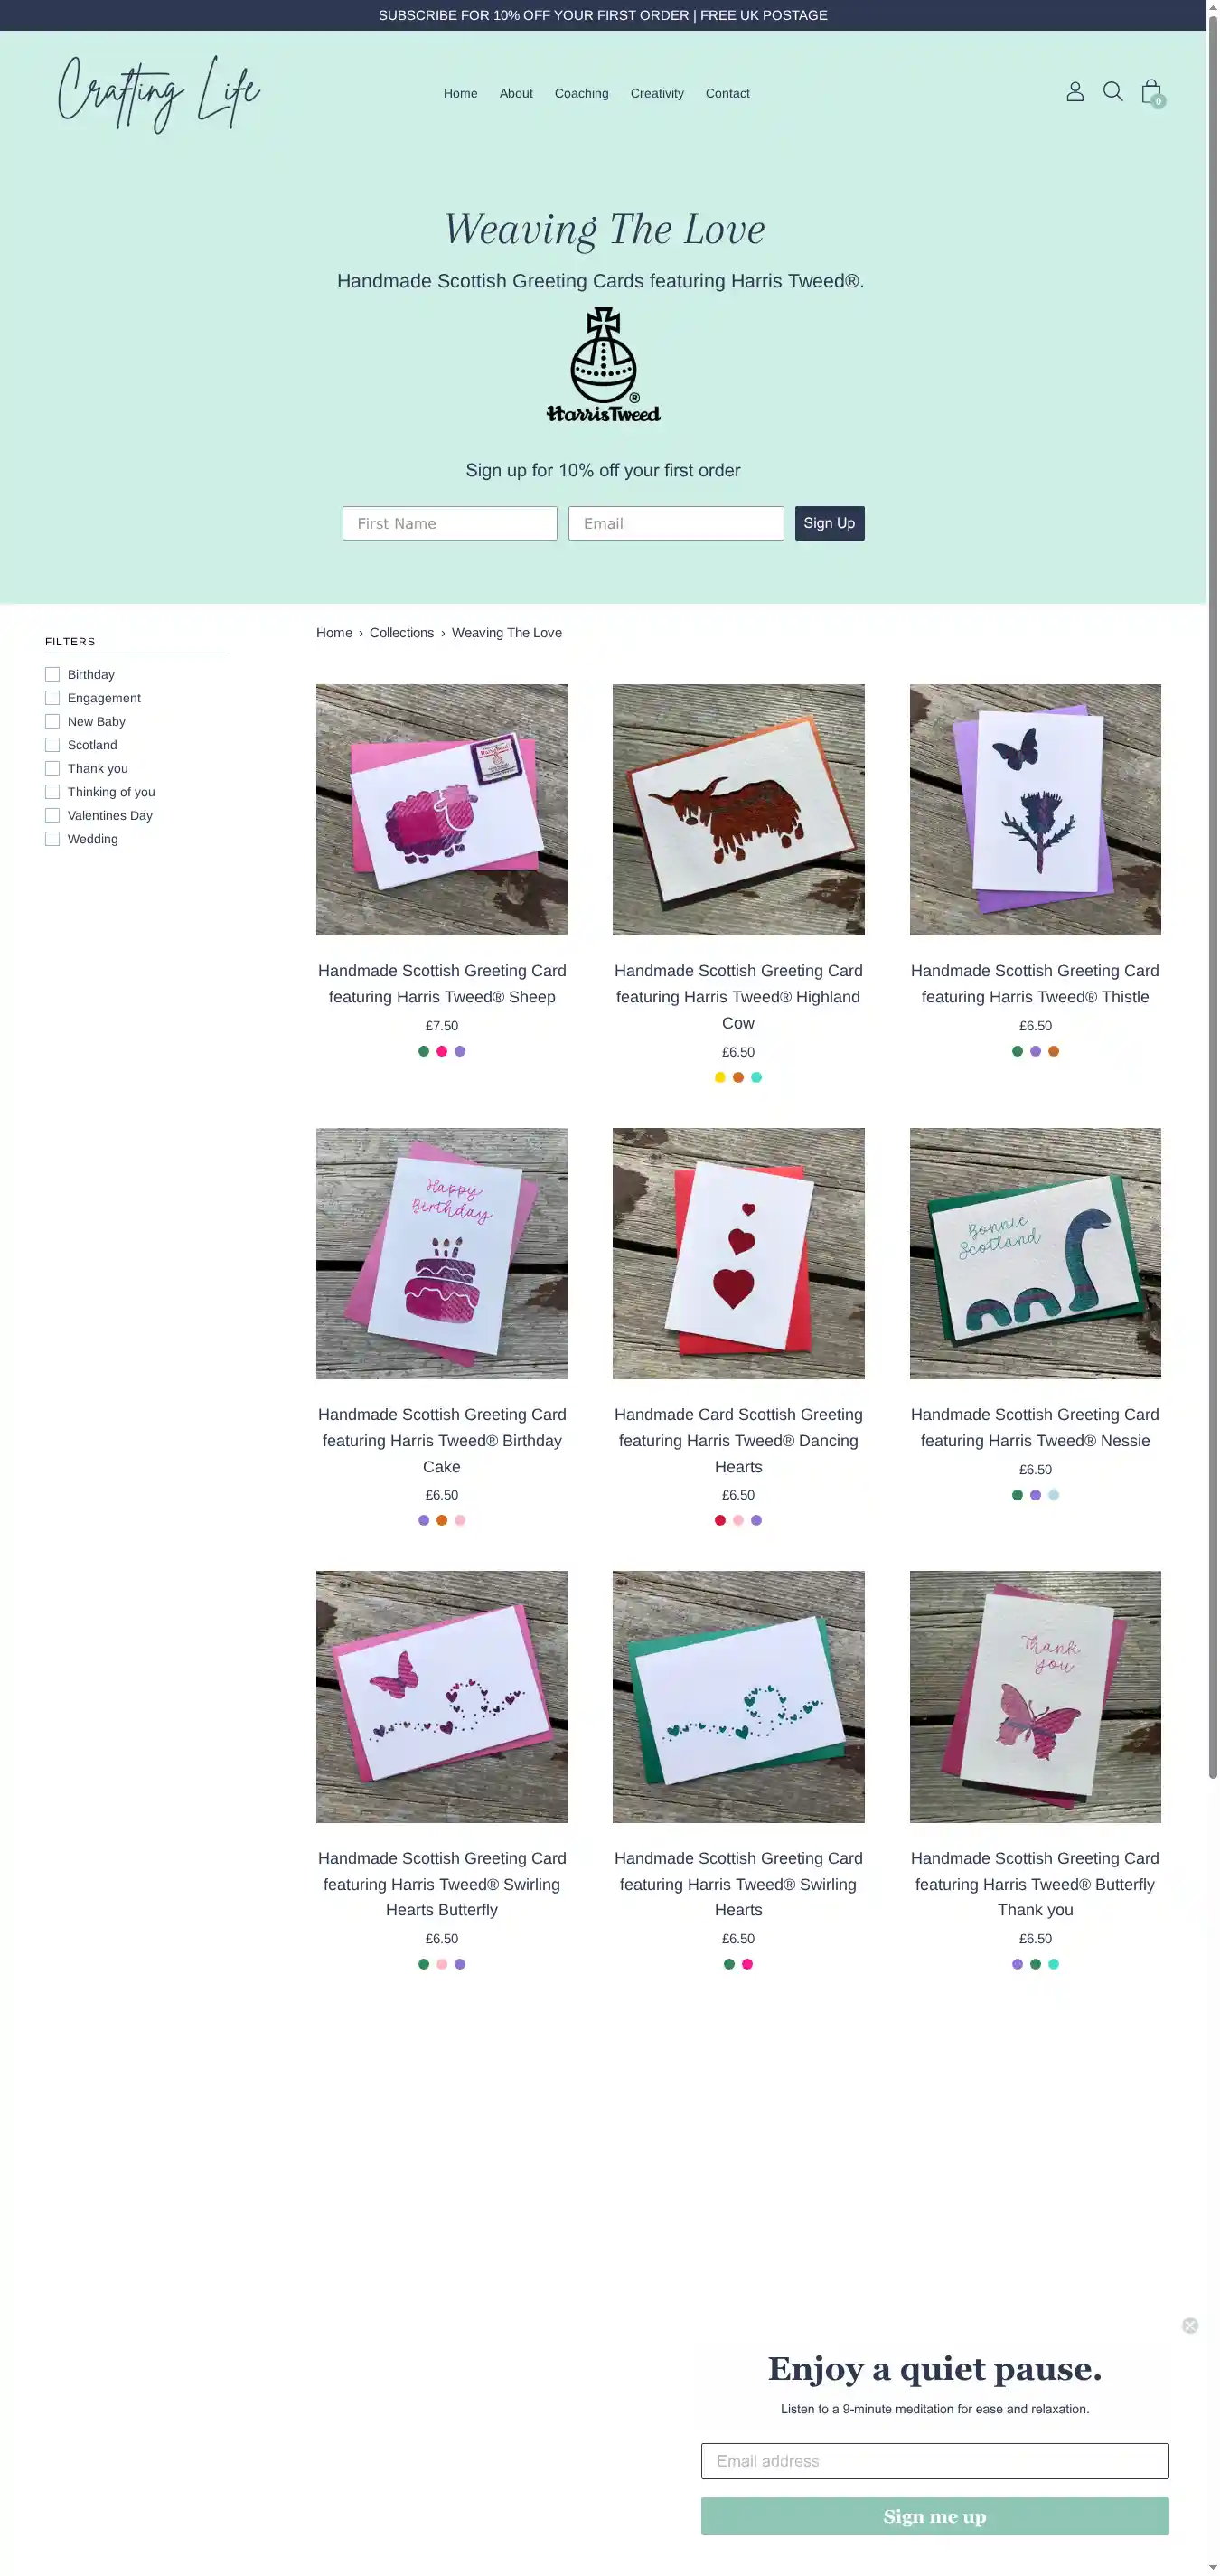Click the Sign Up button
1220x2576 pixels.
pos(829,523)
